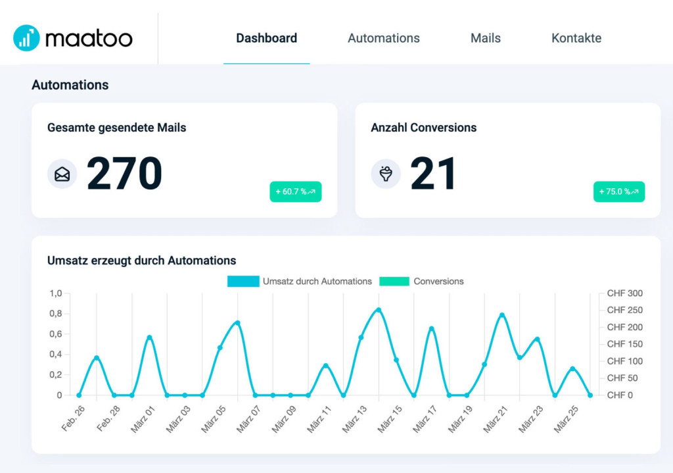Click the maatoo wordmark text

click(89, 39)
